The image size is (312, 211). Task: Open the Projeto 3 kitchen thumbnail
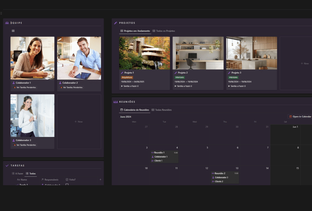(x=251, y=53)
